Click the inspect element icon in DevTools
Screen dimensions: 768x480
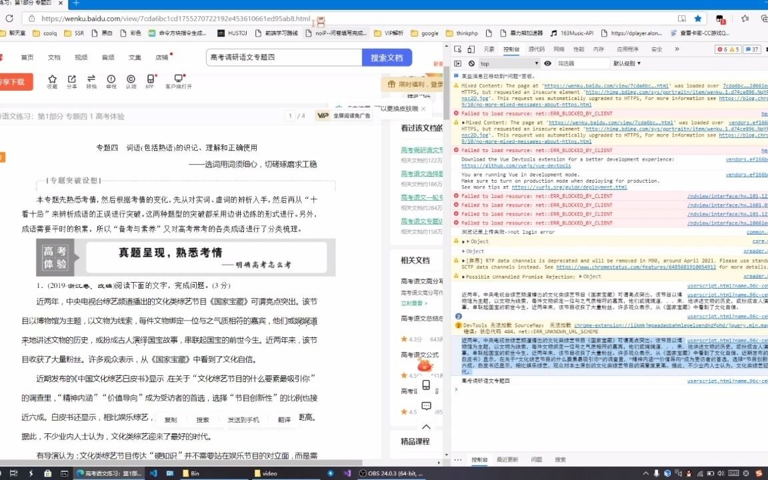point(458,49)
